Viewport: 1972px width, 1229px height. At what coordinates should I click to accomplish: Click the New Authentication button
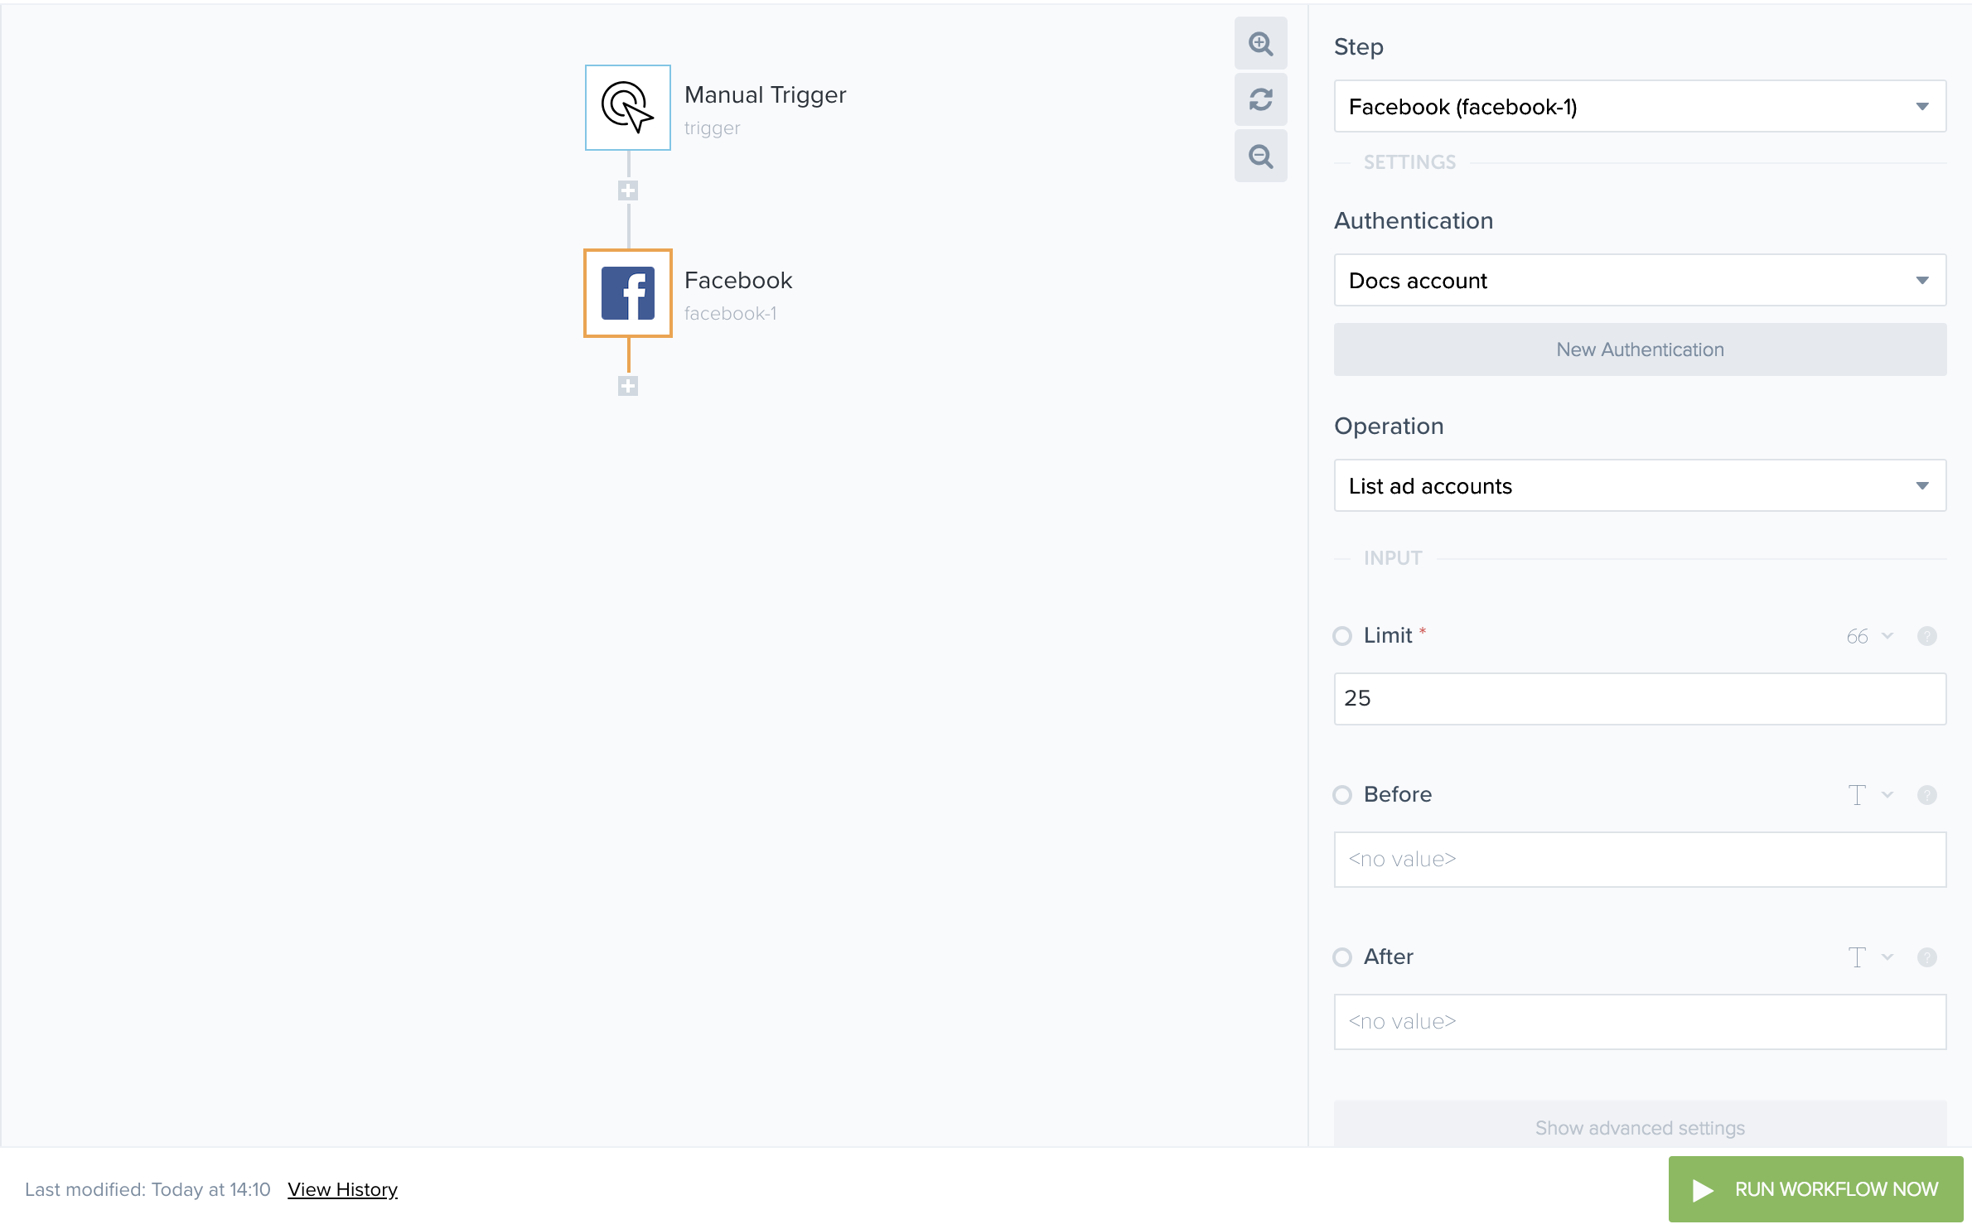1639,349
